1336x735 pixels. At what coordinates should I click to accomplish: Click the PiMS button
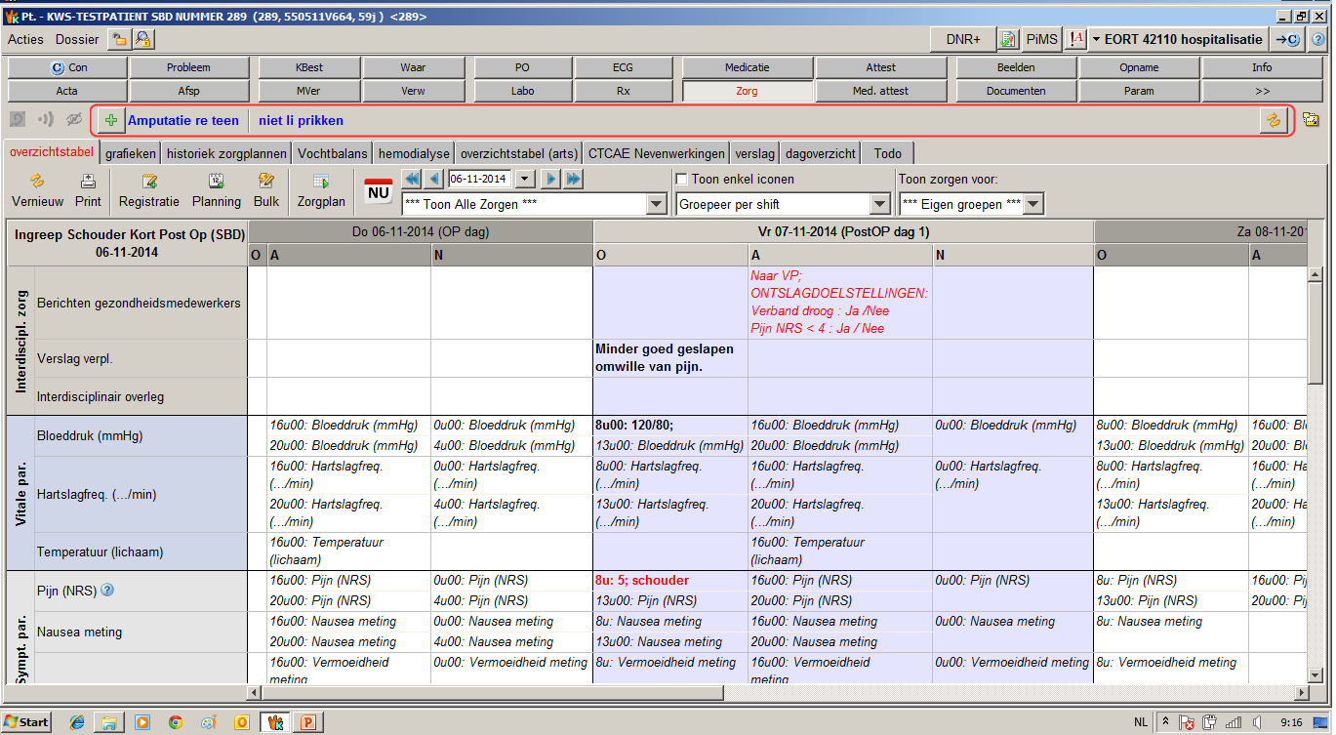[1041, 39]
